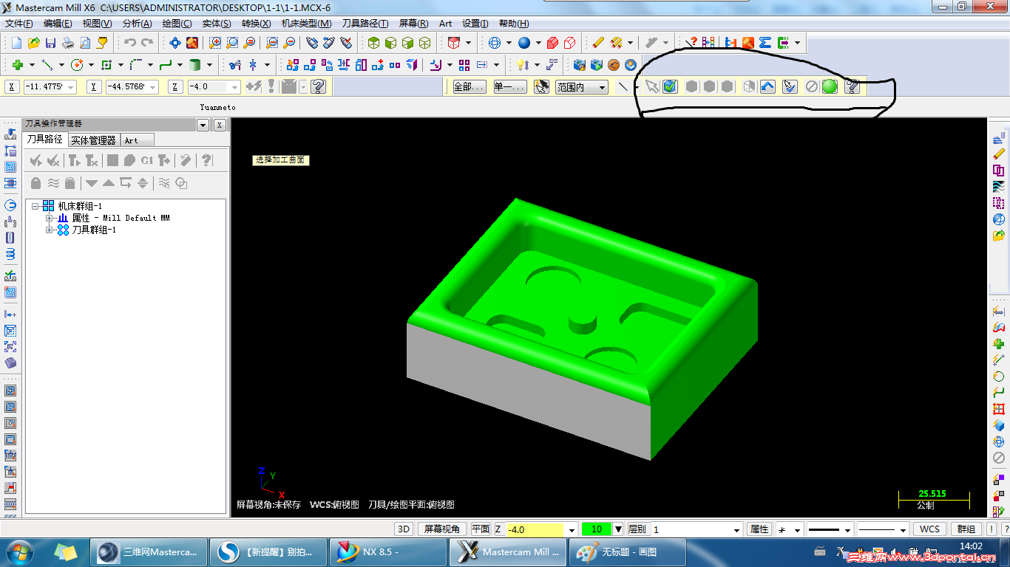The width and height of the screenshot is (1010, 567).
Task: Open the 范围内 selection mode dropdown
Action: tap(603, 87)
